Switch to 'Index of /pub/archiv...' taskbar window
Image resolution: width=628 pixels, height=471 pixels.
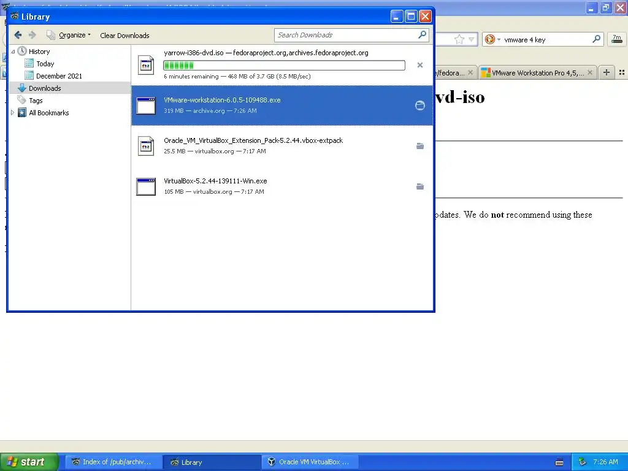(113, 462)
